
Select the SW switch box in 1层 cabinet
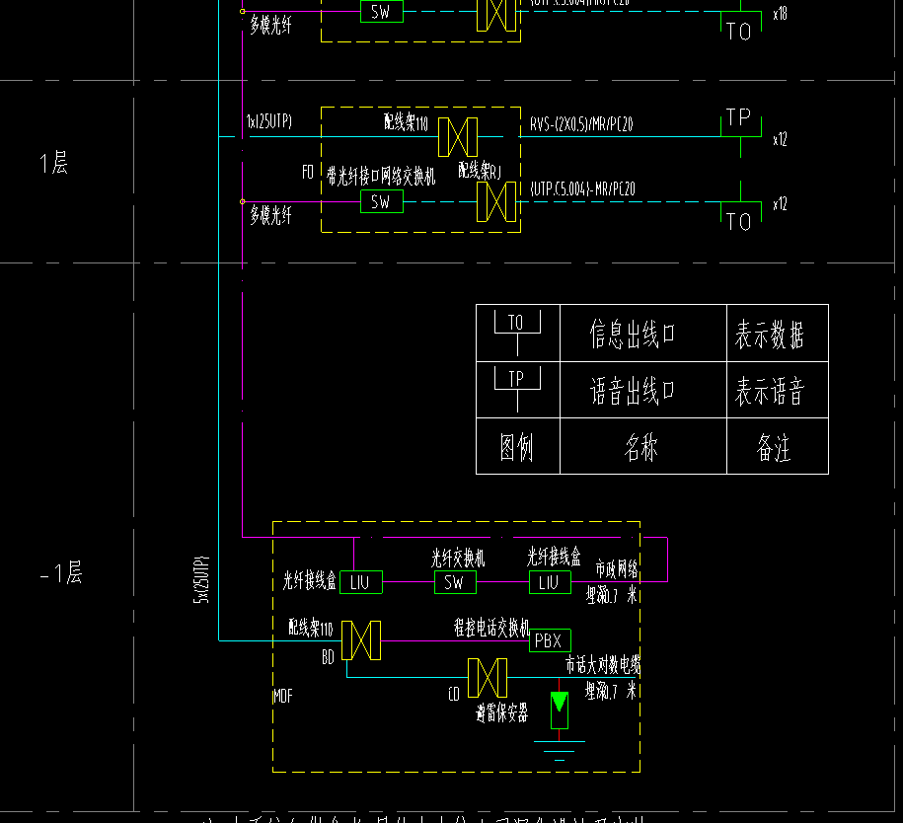click(381, 201)
